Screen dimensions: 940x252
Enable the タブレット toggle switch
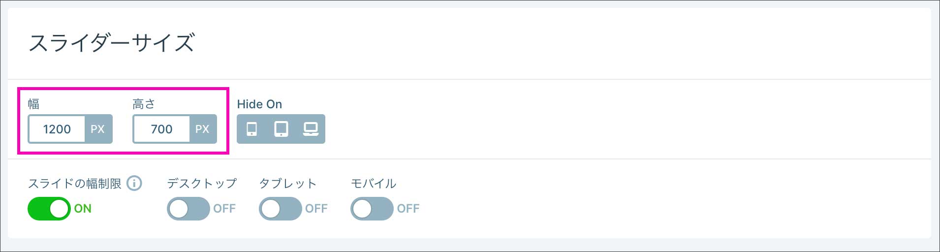point(280,209)
